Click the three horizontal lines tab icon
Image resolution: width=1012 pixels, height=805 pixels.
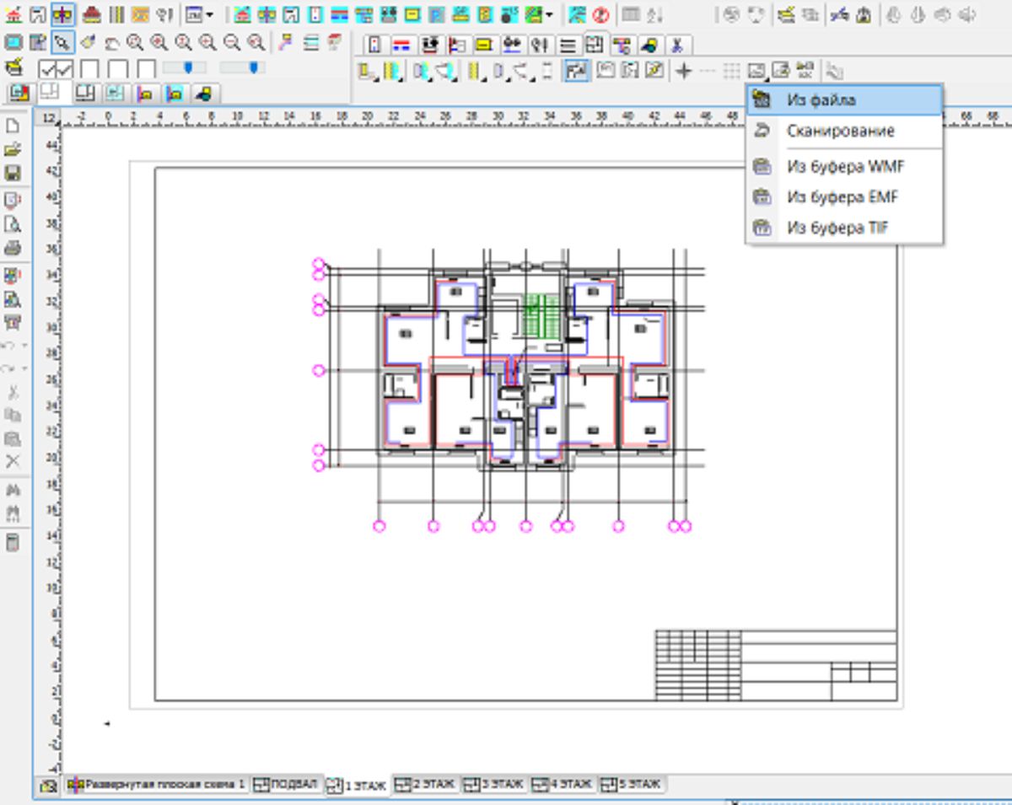click(x=568, y=45)
